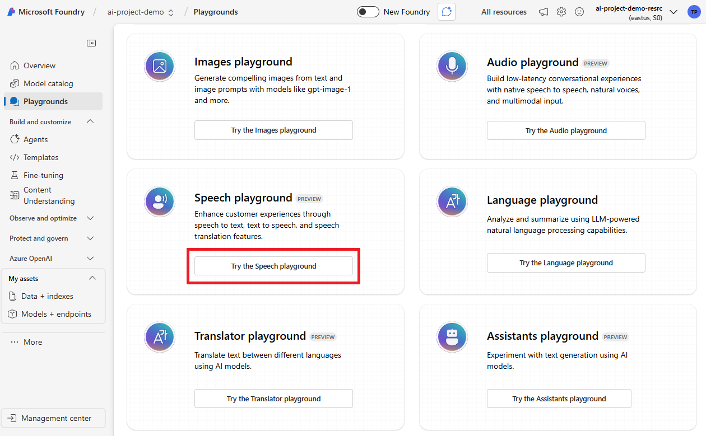
Task: Expand the Azure OpenAI section
Action: 90,259
